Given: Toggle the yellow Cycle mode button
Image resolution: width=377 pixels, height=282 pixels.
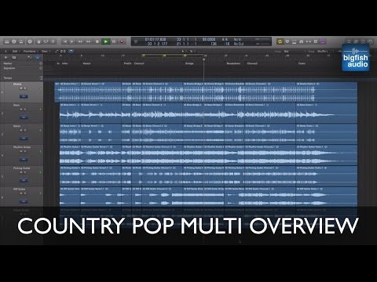Looking at the screenshot, I should pyautogui.click(x=280, y=42).
